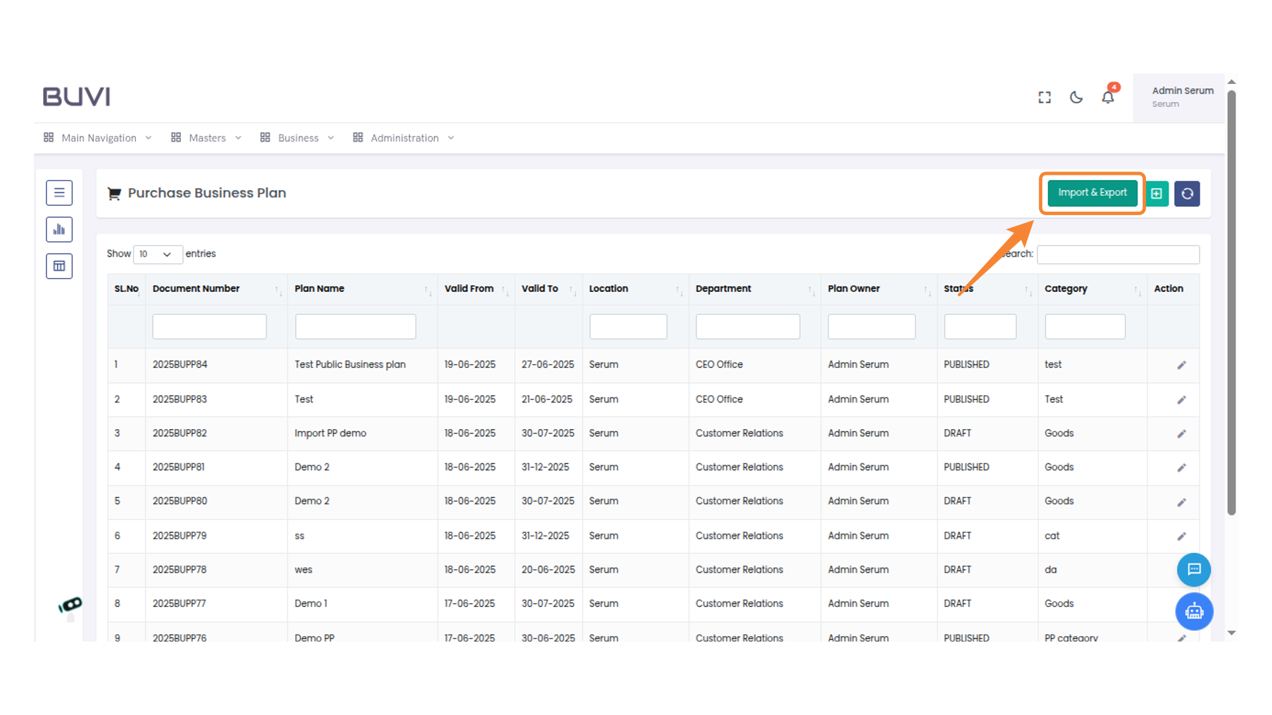Sort the table by Plan Name column

(x=320, y=289)
